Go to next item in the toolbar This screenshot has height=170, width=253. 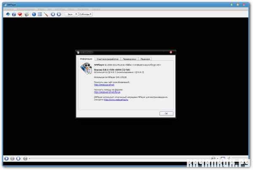(x=59, y=14)
